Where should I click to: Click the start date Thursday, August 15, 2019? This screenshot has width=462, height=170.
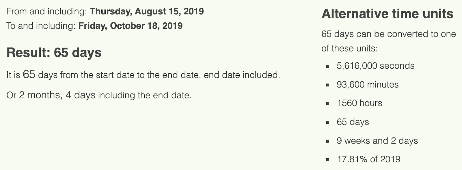point(147,12)
